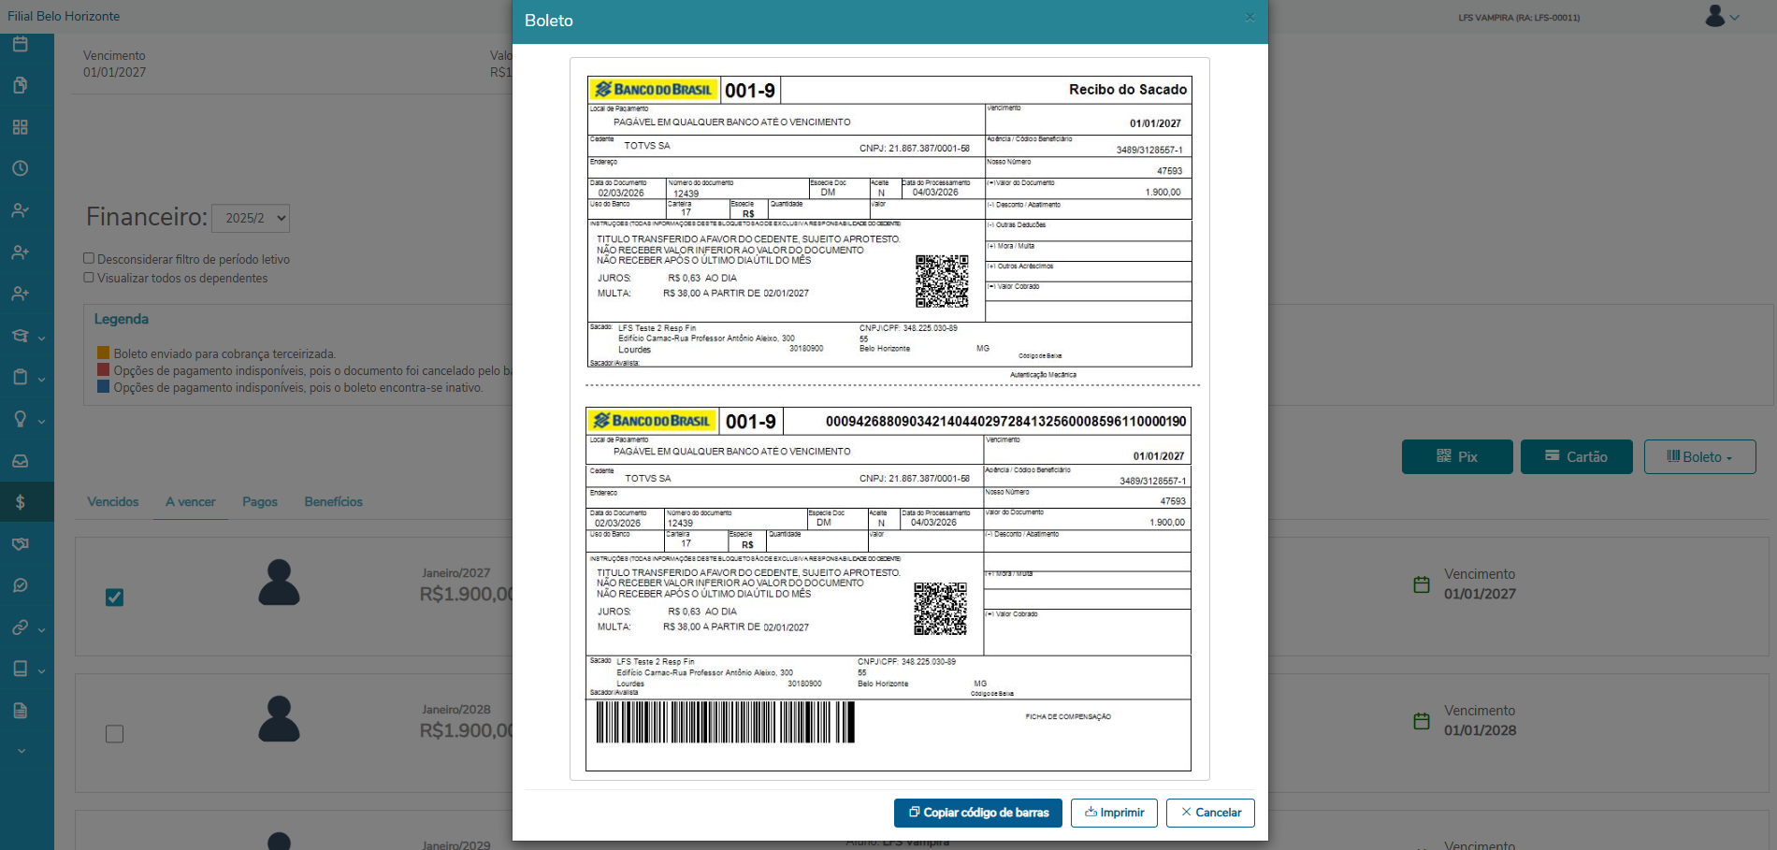
Task: Click the QR code on the Recibo do Sacado
Action: 942,281
